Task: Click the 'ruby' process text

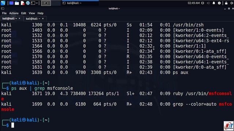Action: (x=178, y=94)
